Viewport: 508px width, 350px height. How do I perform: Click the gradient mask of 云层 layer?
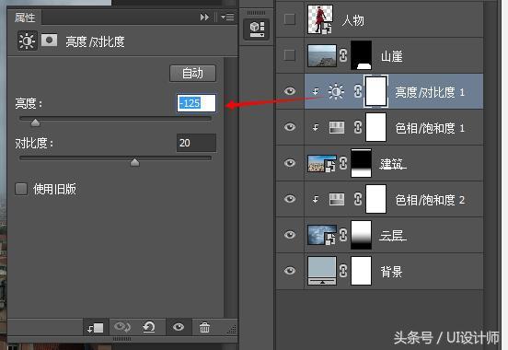(362, 235)
